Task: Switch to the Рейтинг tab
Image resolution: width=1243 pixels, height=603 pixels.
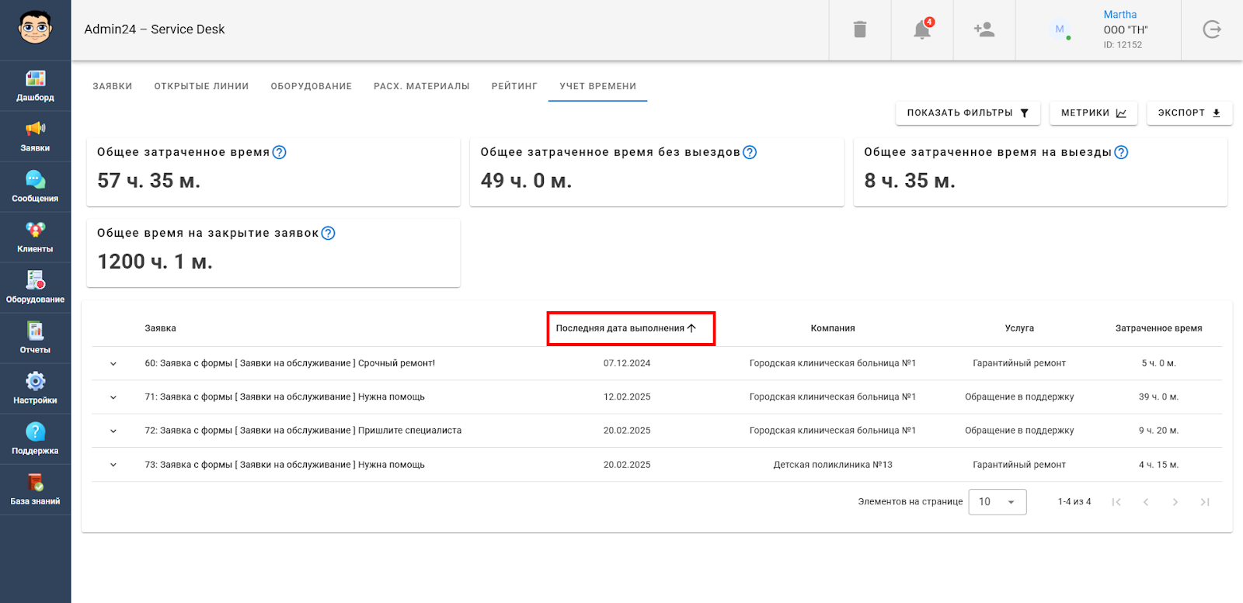Action: point(514,86)
